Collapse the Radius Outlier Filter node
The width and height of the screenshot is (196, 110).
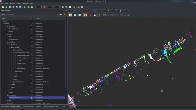coord(16,55)
